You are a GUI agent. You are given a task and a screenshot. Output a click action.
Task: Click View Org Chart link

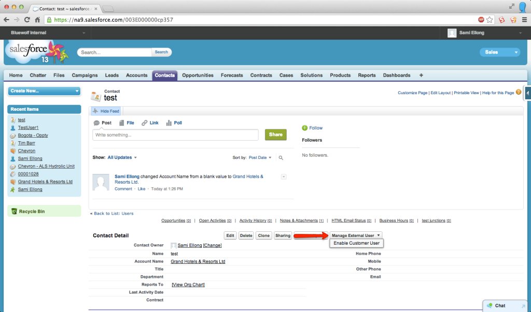pos(188,285)
